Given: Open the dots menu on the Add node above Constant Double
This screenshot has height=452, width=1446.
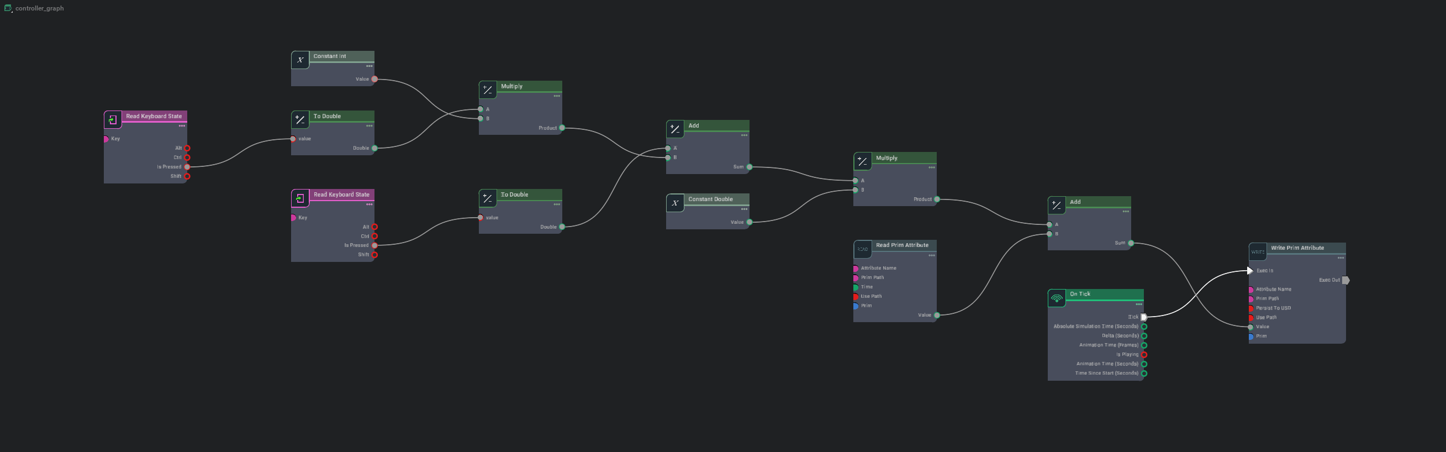Looking at the screenshot, I should click(745, 135).
